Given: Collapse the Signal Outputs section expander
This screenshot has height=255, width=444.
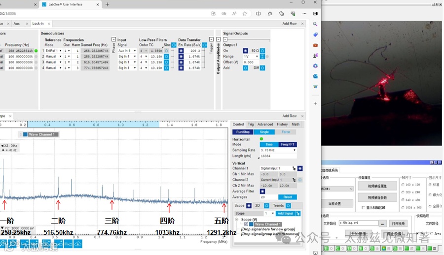Looking at the screenshot, I should tap(225, 39).
